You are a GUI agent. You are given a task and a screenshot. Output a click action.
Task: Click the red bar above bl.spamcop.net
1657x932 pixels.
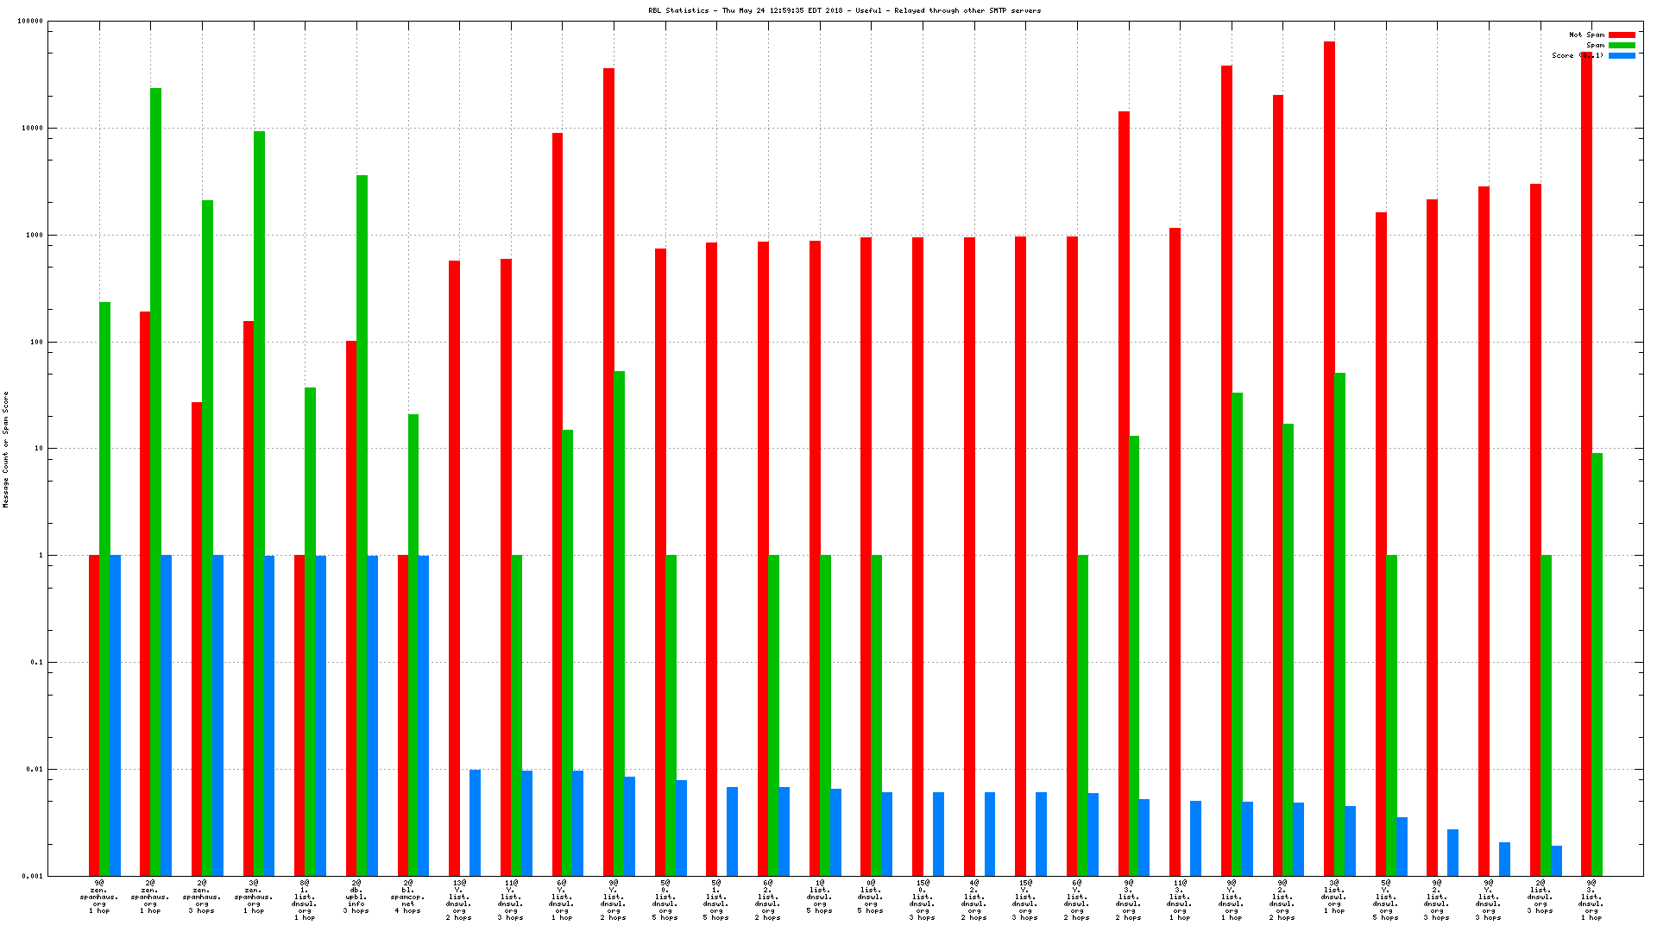pyautogui.click(x=403, y=715)
